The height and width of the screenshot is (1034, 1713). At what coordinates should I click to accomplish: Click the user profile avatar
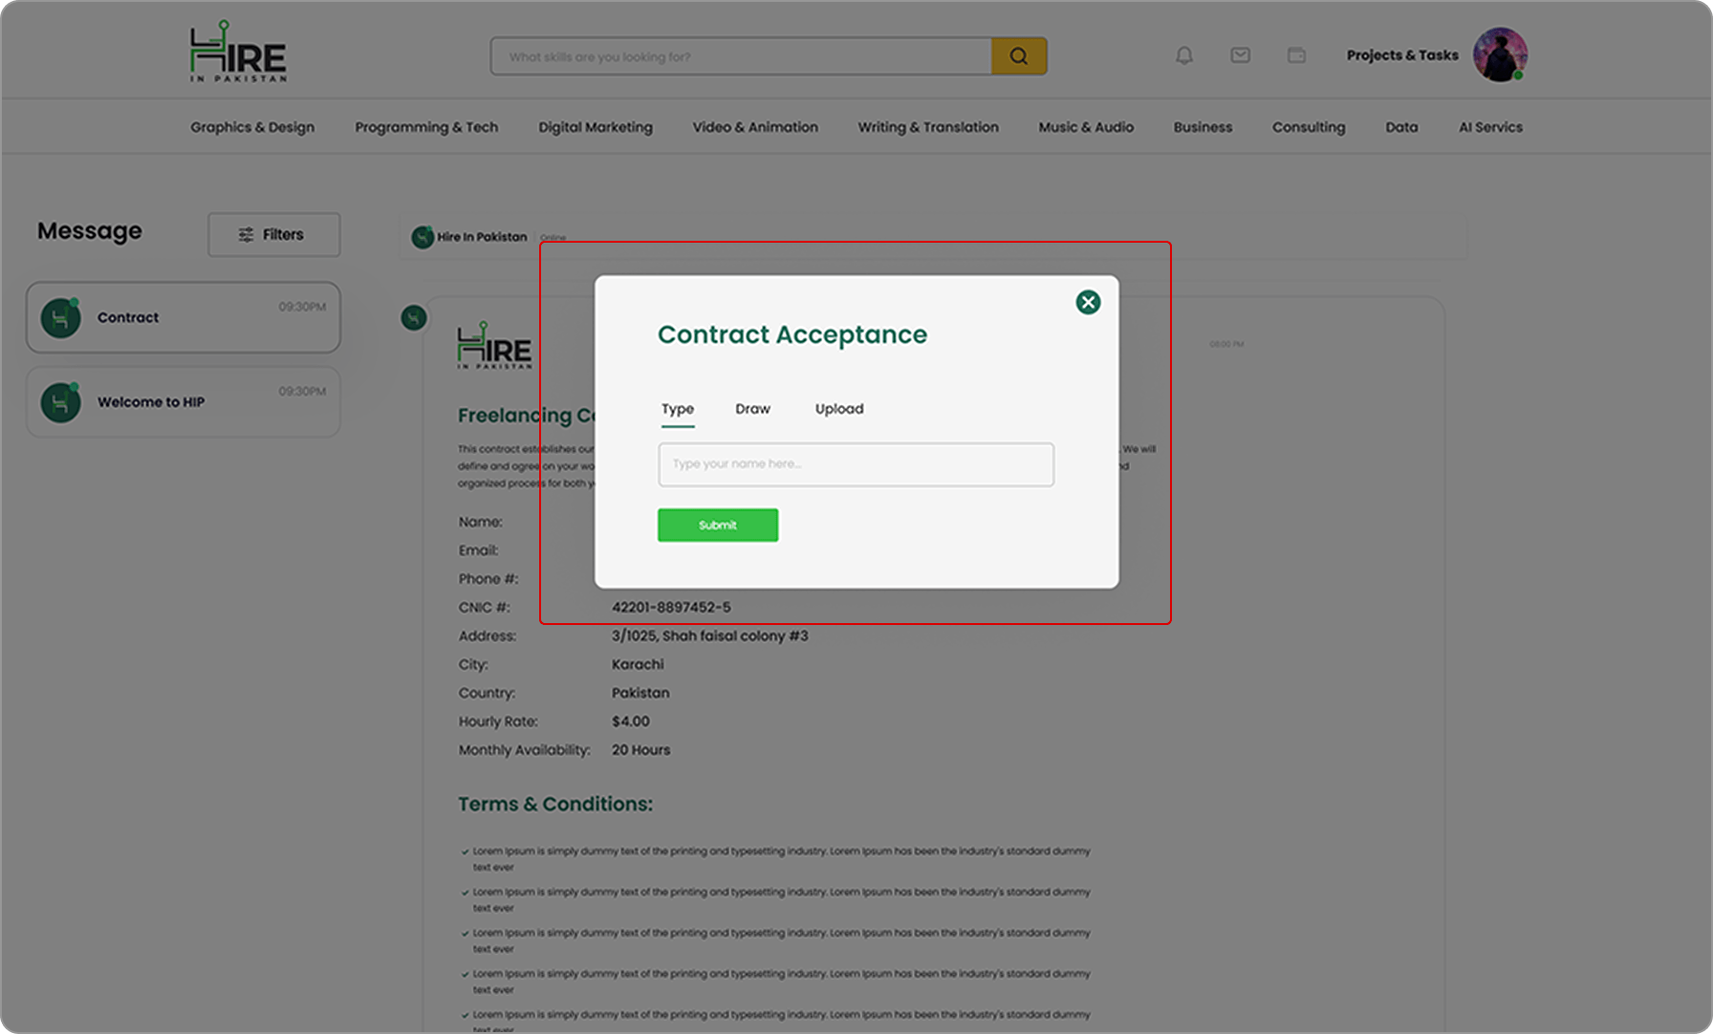pos(1499,54)
